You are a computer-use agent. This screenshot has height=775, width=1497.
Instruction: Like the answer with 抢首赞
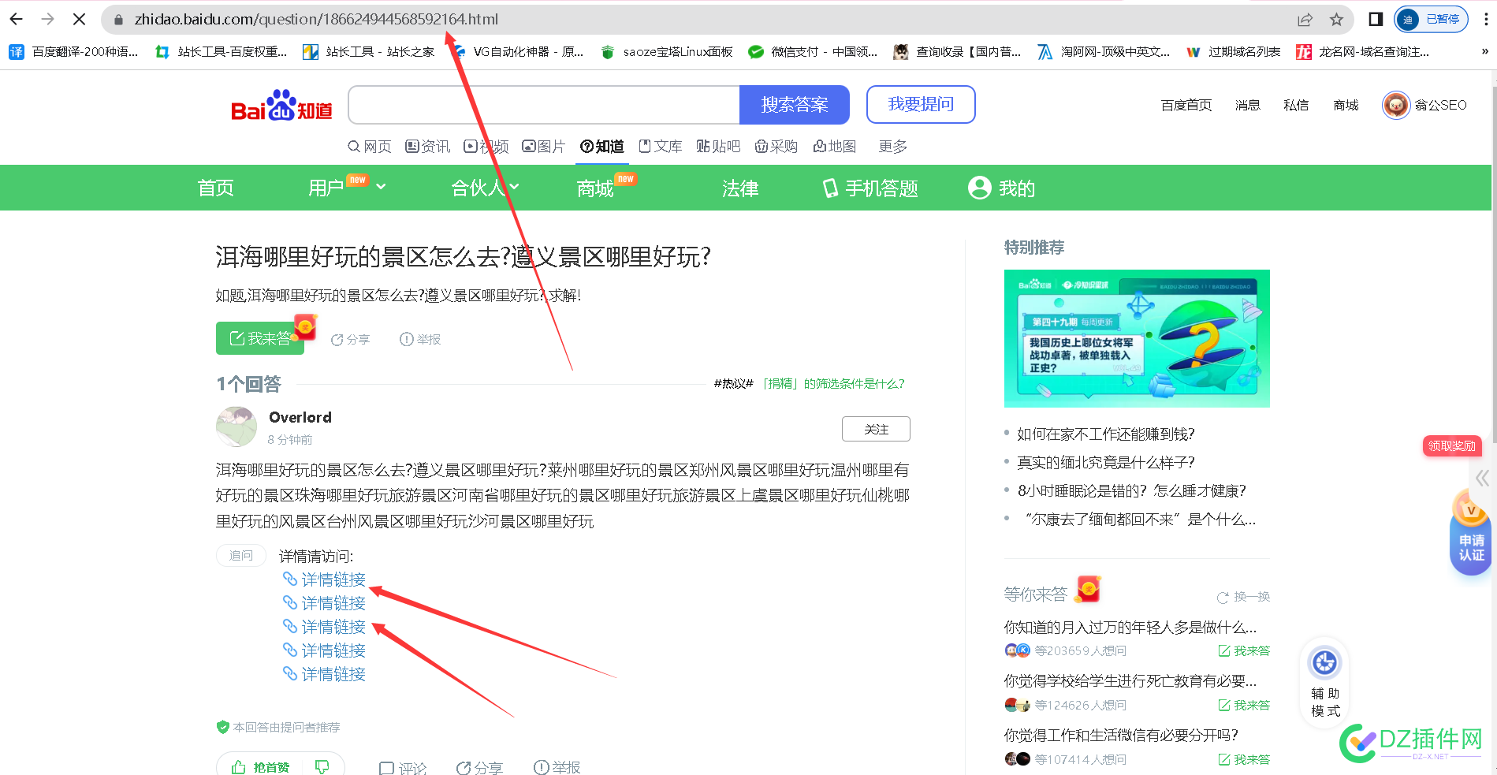pos(261,767)
